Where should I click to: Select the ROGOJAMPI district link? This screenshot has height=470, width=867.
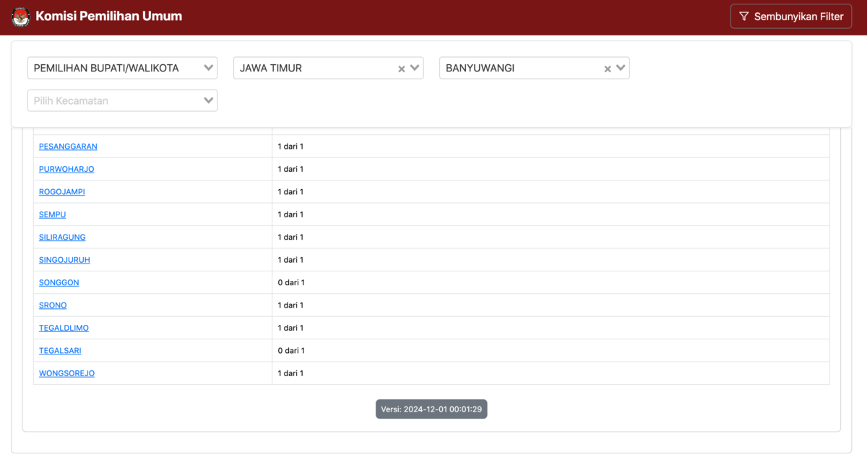62,192
